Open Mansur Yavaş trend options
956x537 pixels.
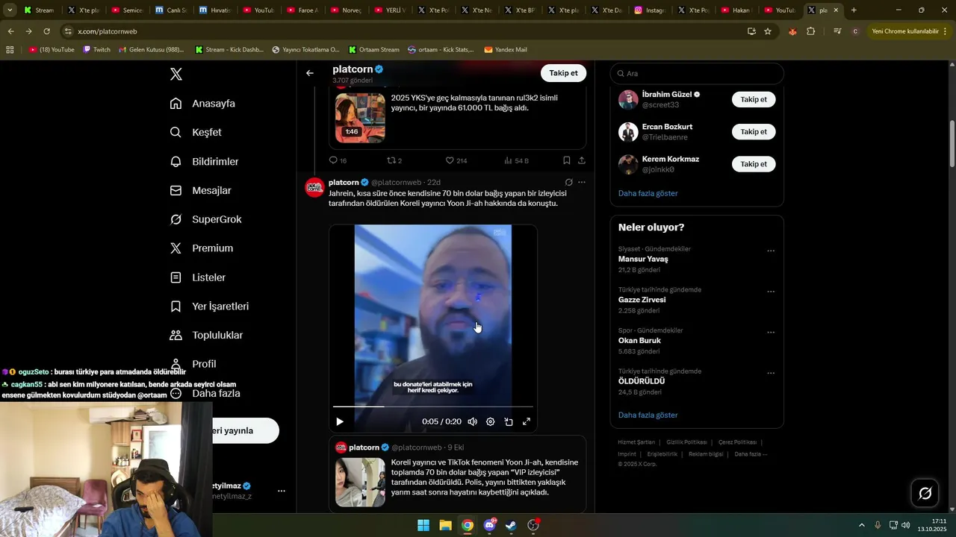tap(771, 251)
